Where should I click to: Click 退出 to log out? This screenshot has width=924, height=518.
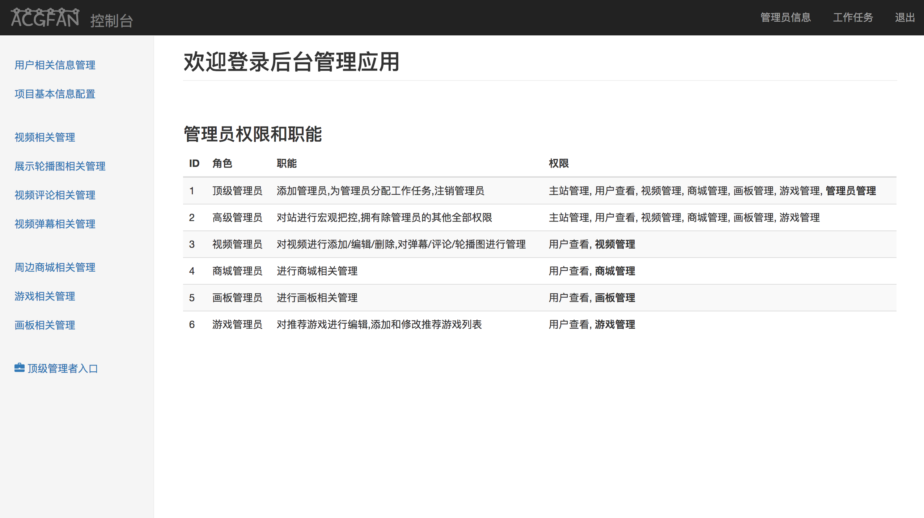tap(904, 17)
